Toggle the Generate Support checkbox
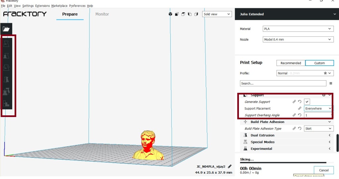Screen dimensions: 339x179 pos(307,102)
